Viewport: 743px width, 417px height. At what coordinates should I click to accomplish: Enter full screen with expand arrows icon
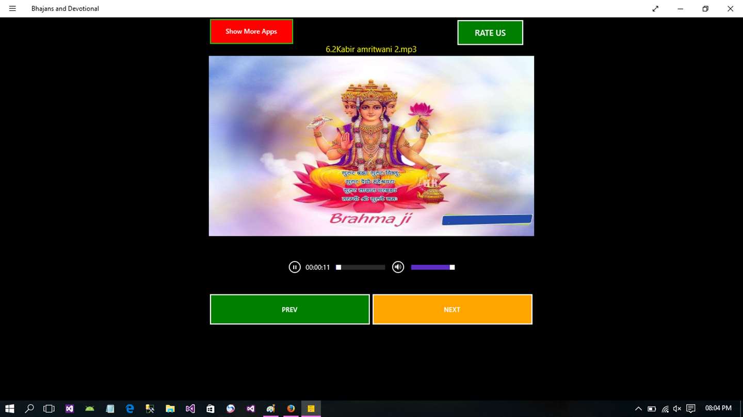(655, 8)
